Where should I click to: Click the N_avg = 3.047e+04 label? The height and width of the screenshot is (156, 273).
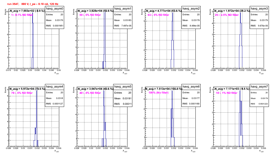coord(96,89)
